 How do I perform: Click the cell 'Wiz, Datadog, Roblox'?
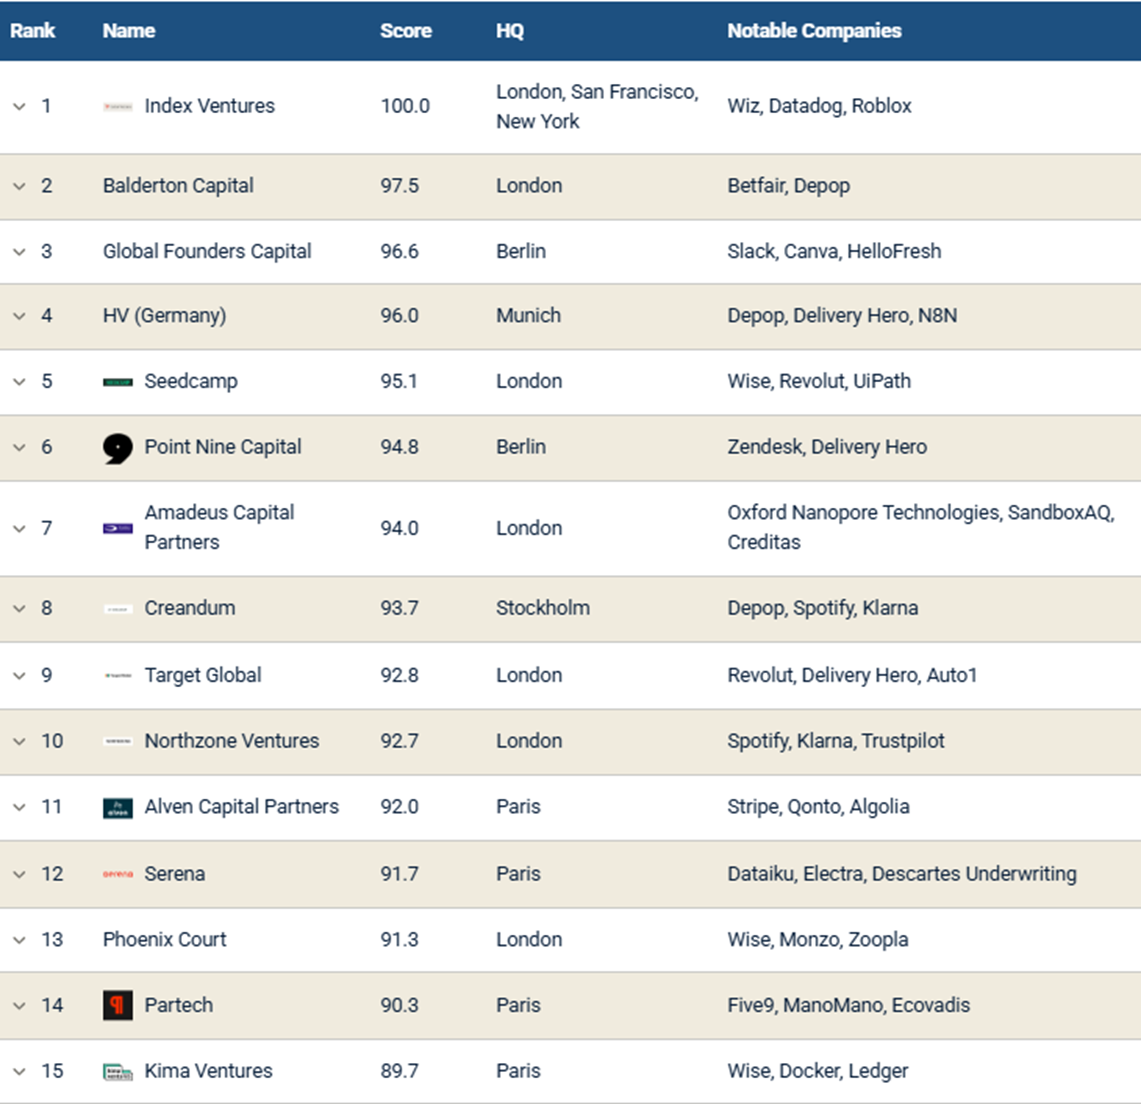(x=820, y=106)
